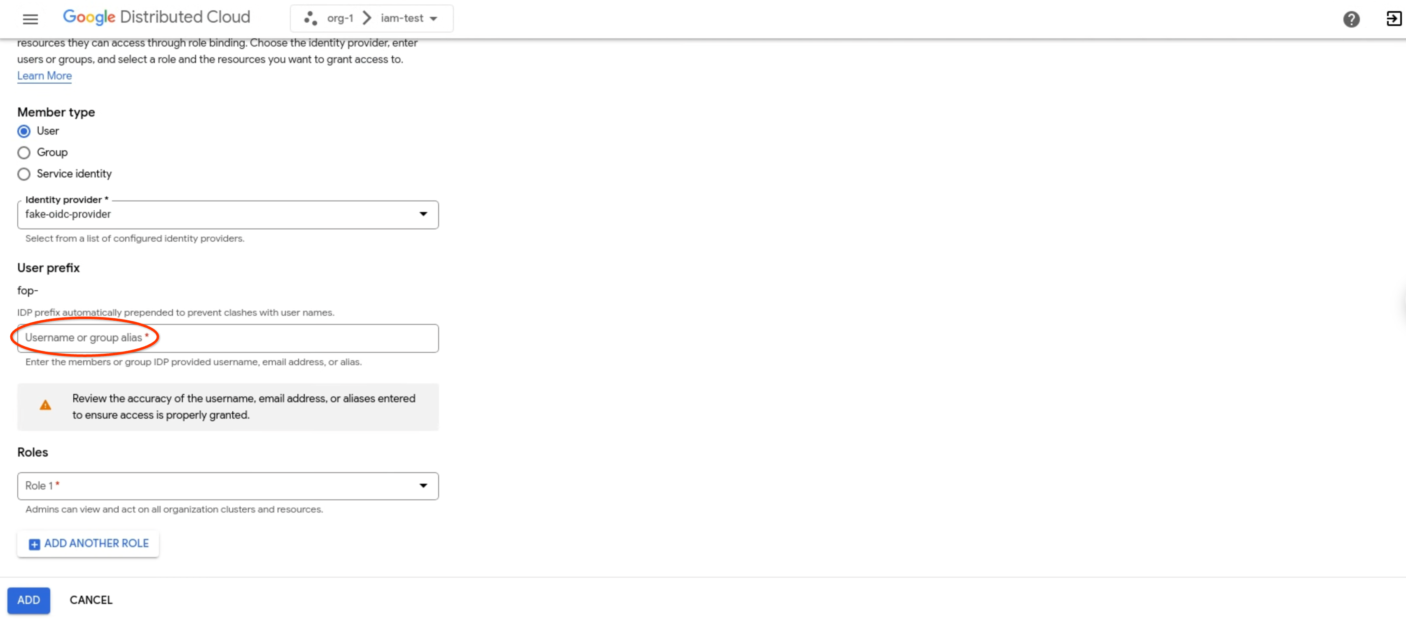Click the sign out icon
This screenshot has height=620, width=1406.
point(1394,19)
